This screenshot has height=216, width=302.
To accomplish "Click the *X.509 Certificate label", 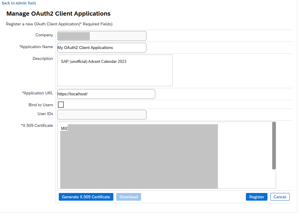I will 37,126.
